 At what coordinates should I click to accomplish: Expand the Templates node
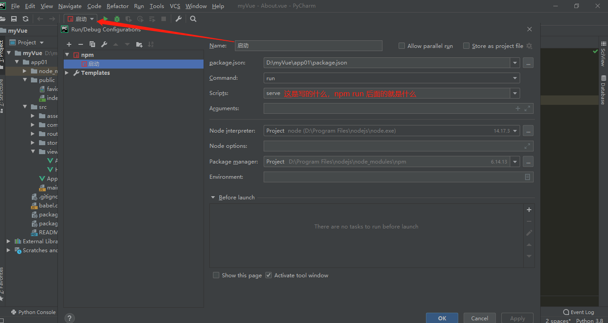point(67,73)
